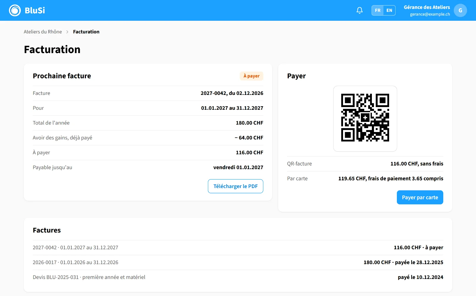476x296 pixels.
Task: Click the Payer panel heading
Action: (296, 76)
